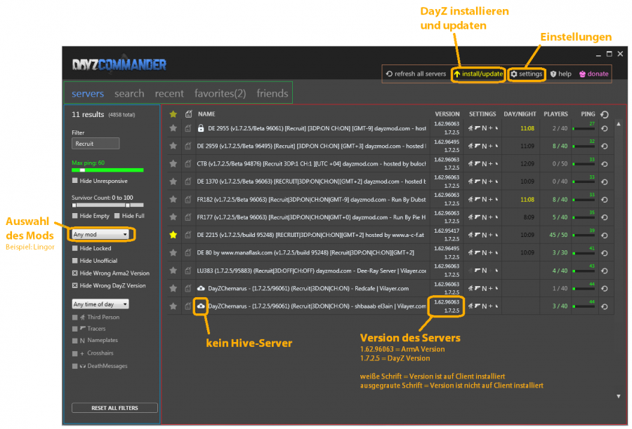This screenshot has width=632, height=429.
Task: Open notes icon for DE 2215 server
Action: (x=187, y=235)
